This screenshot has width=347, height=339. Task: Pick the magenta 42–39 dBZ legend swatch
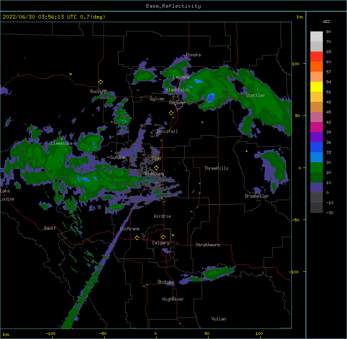point(316,127)
